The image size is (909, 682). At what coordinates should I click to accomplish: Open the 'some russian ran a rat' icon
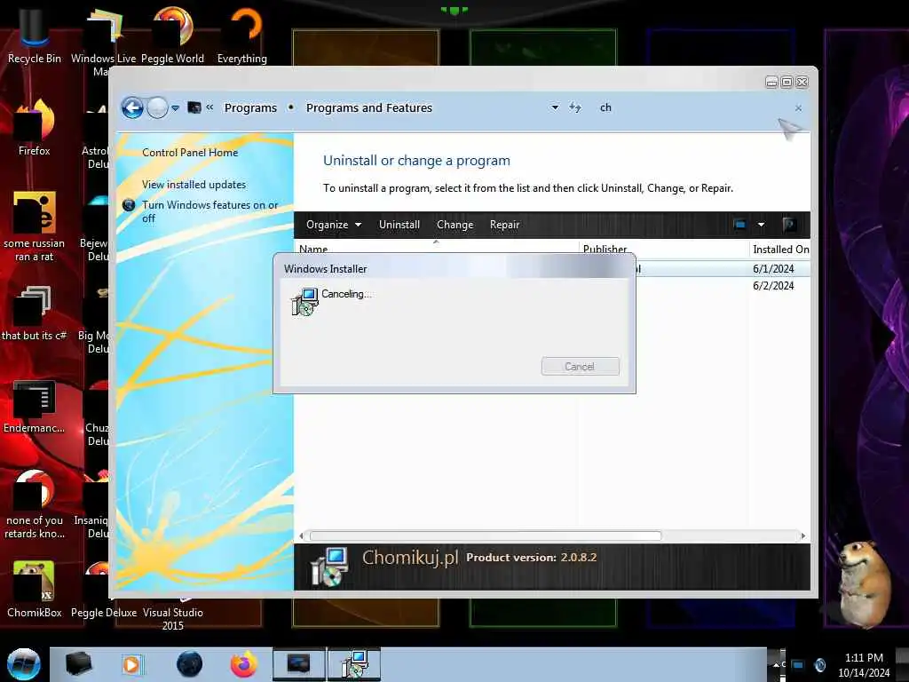pyautogui.click(x=35, y=226)
